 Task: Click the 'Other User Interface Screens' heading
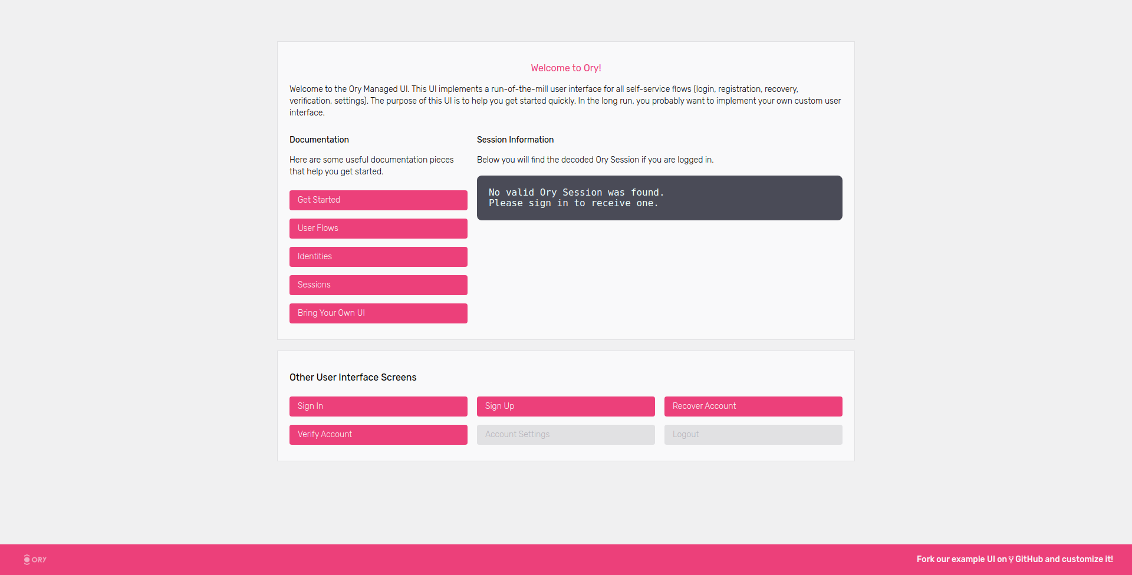[353, 378]
